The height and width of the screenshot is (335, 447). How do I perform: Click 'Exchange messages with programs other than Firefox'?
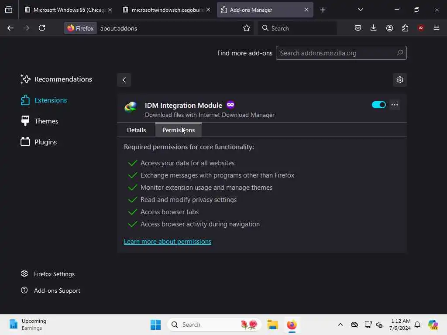click(x=217, y=175)
